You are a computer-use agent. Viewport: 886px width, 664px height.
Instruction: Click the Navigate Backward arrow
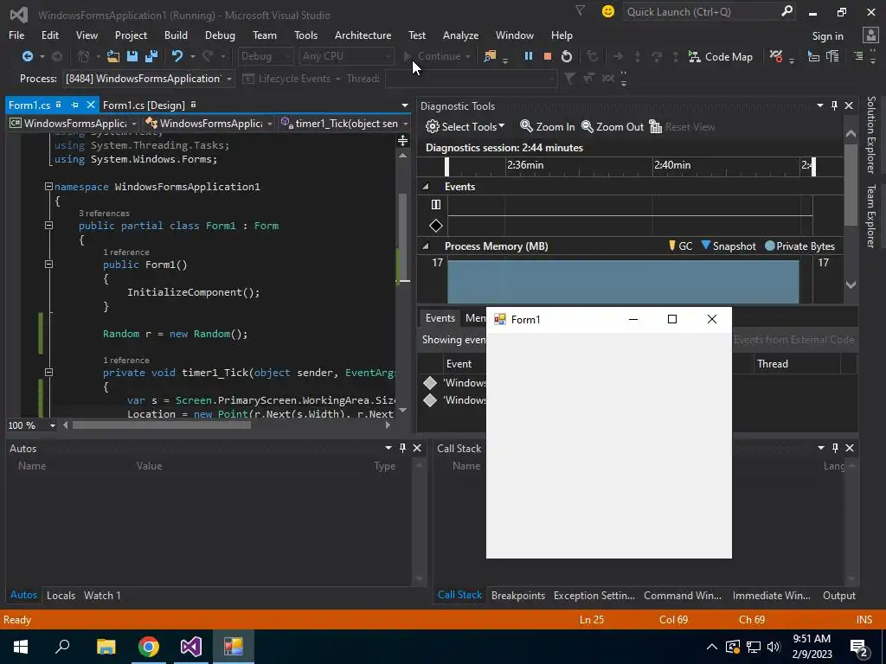click(27, 56)
